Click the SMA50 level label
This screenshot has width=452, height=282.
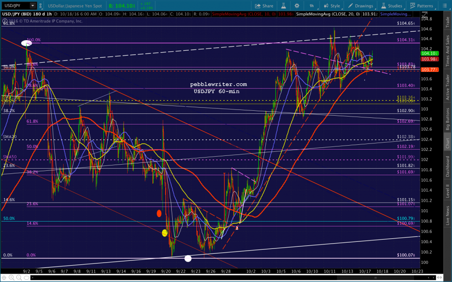10,157
